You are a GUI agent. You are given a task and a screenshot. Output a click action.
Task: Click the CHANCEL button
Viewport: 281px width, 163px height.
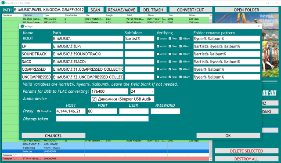(x=54, y=136)
